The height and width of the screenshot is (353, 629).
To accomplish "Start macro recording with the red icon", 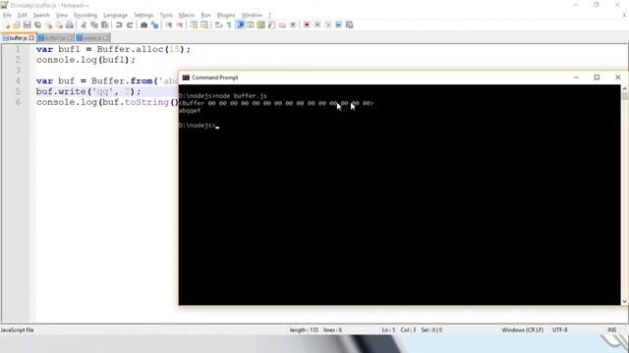I will pos(307,25).
